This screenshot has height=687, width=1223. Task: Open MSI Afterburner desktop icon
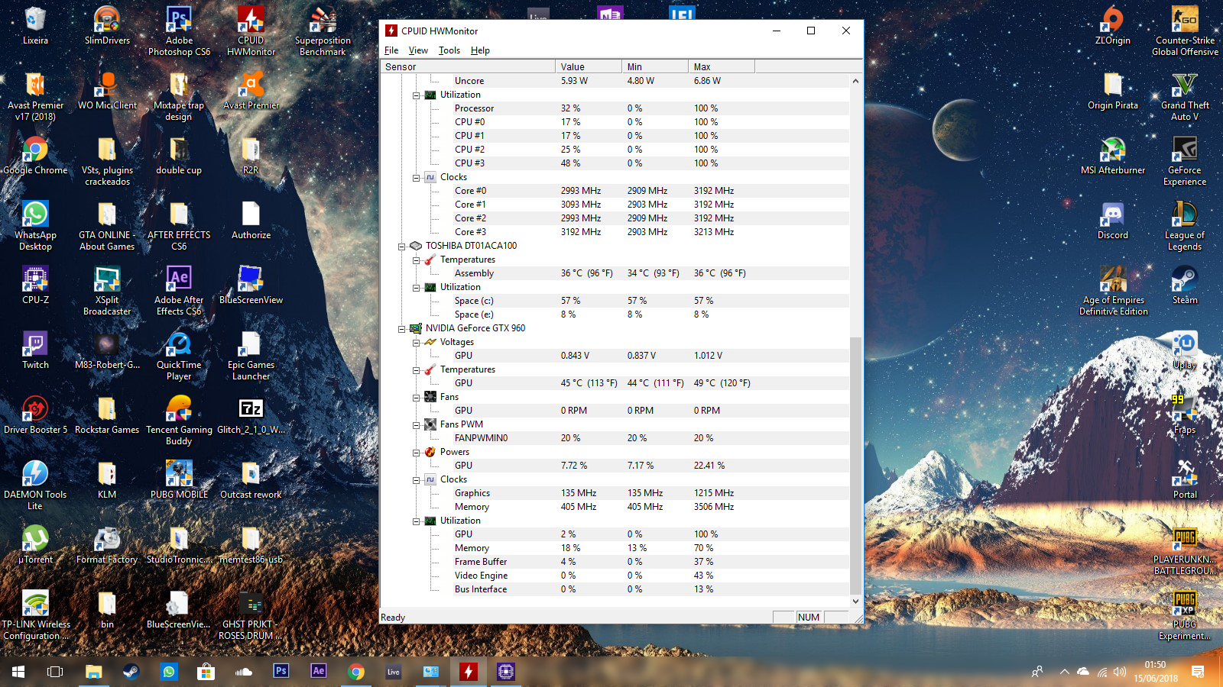coord(1113,155)
